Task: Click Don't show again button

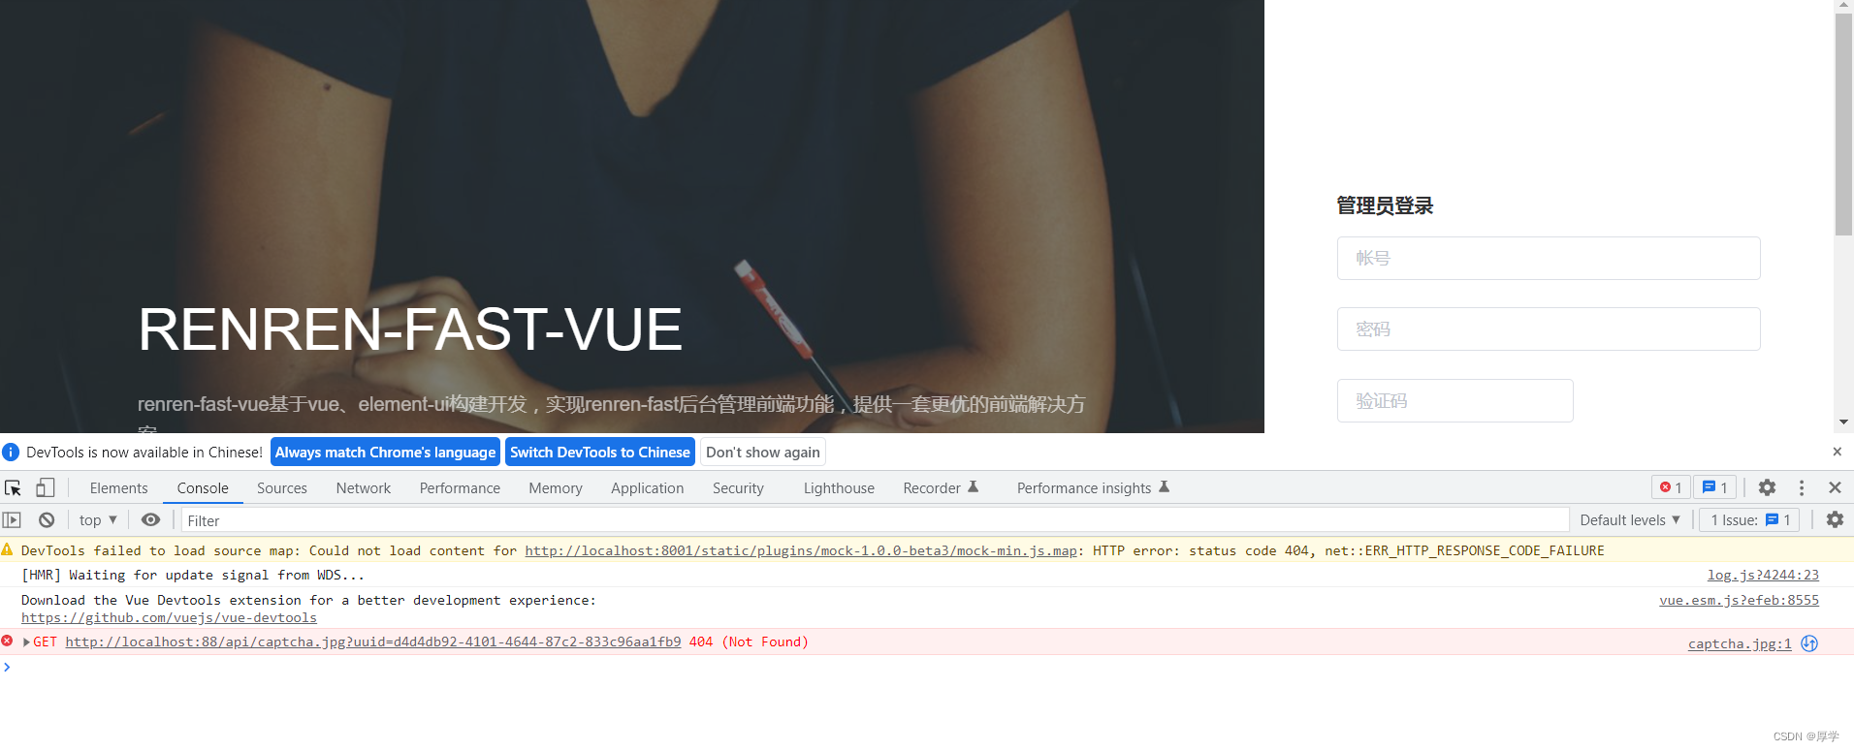Action: 763,453
